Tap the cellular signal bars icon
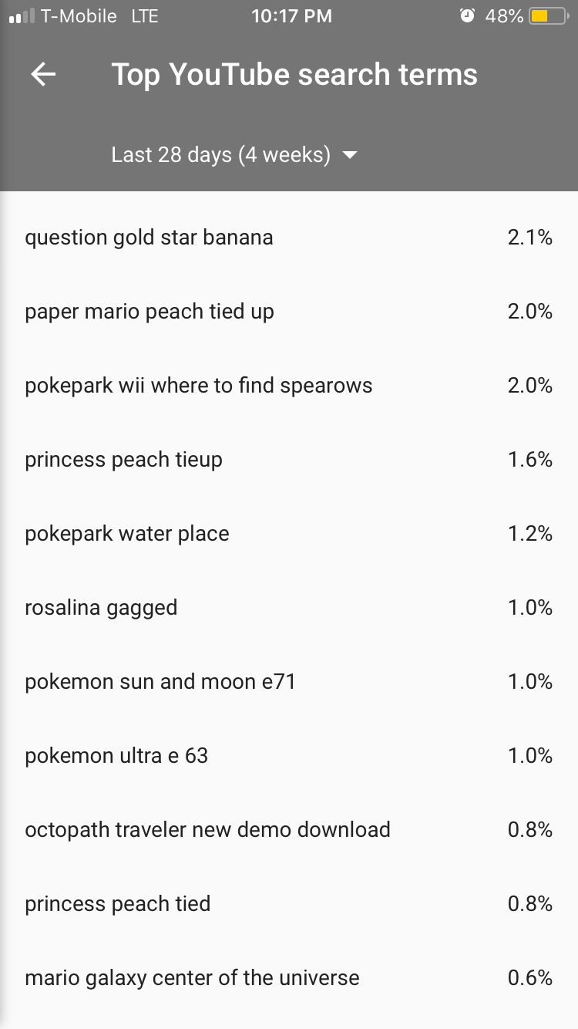The image size is (578, 1029). click(22, 16)
